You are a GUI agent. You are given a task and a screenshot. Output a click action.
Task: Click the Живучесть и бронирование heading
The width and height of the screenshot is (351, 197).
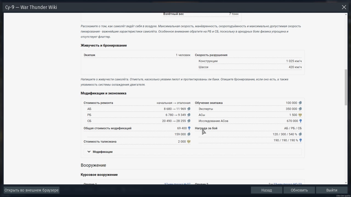(x=104, y=45)
